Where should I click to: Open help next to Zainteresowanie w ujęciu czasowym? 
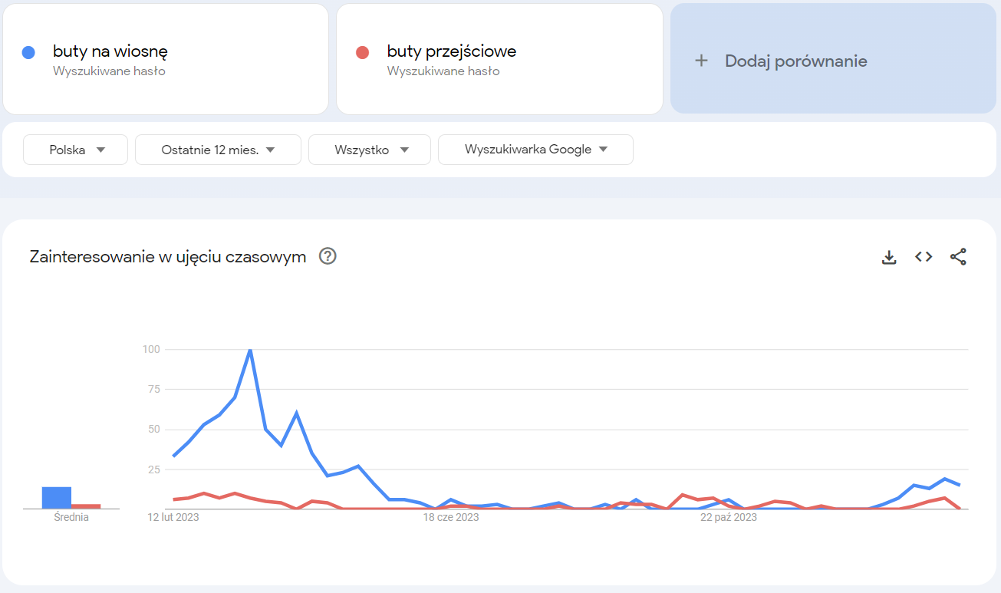pos(328,256)
